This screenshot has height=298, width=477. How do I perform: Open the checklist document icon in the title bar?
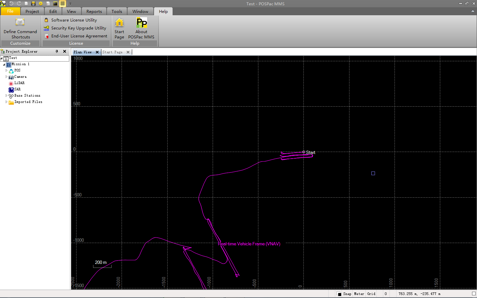click(x=48, y=3)
